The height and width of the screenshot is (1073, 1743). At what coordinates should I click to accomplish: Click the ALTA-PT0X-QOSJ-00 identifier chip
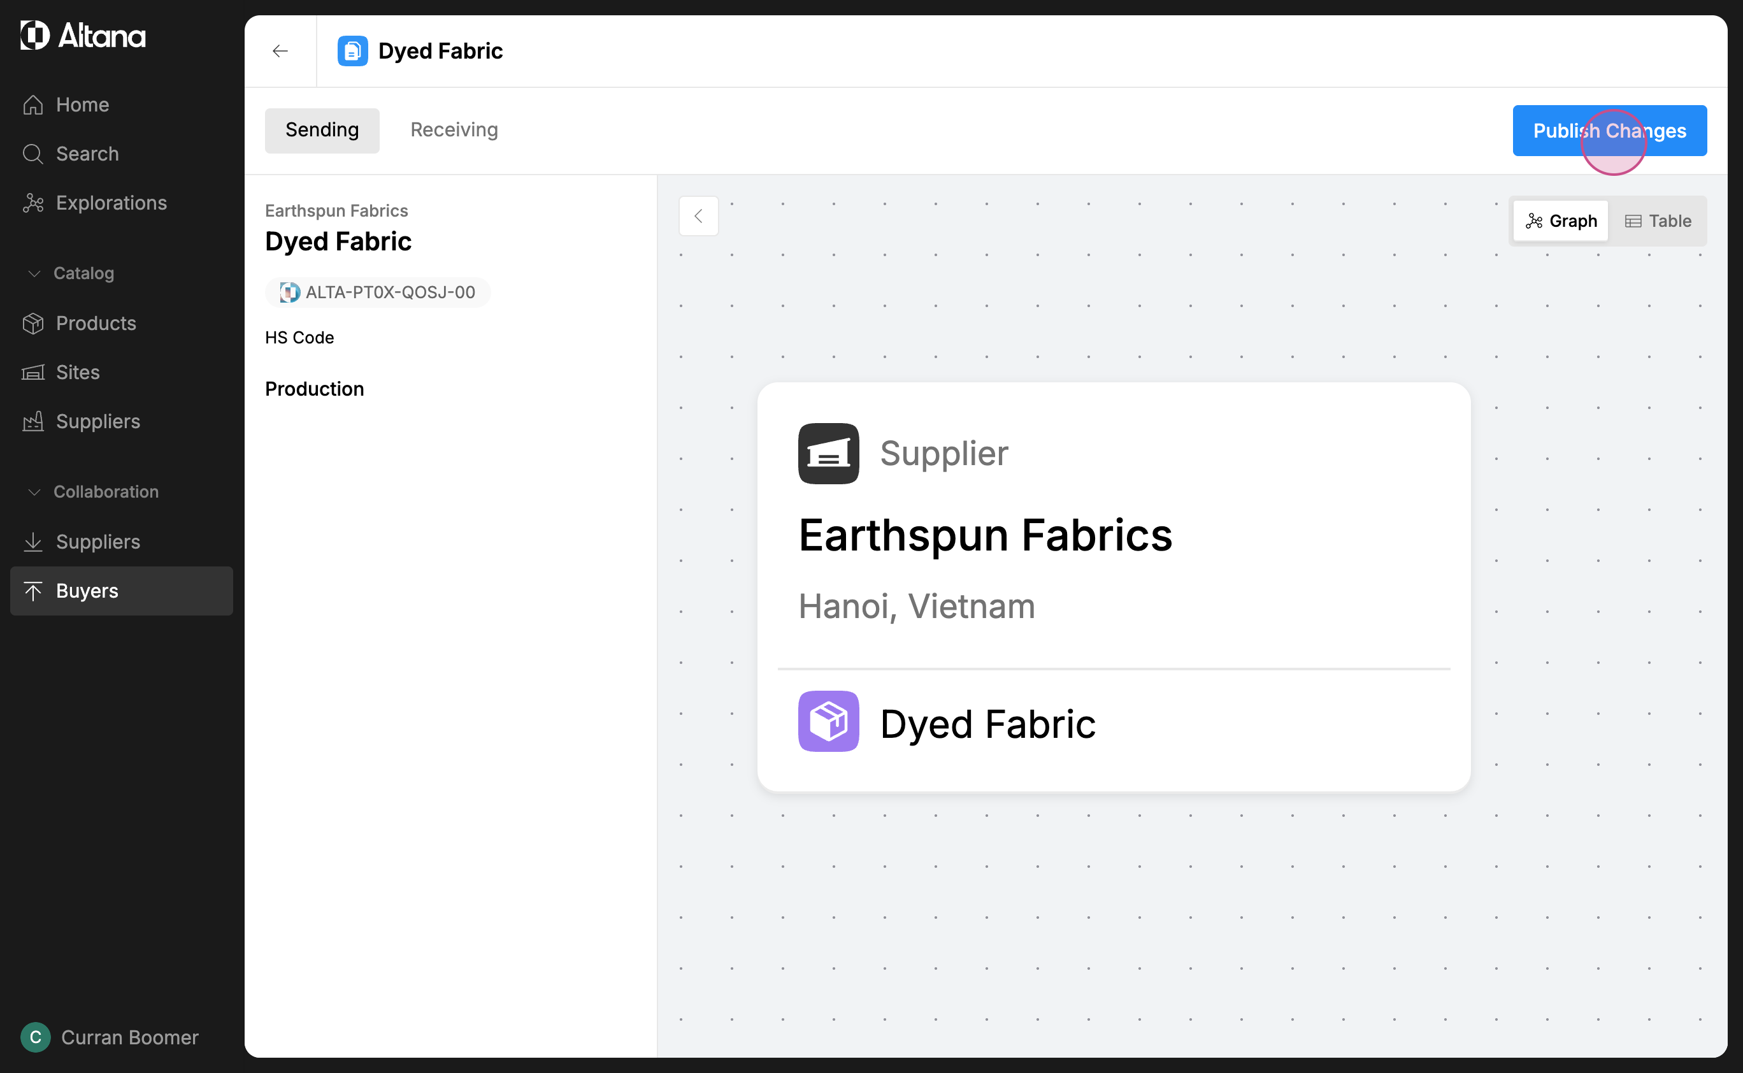point(377,292)
